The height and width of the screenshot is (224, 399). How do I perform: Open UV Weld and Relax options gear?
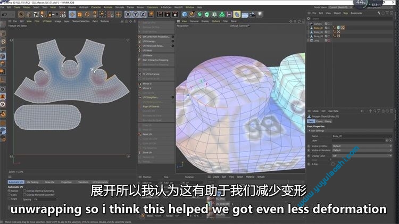173,46
